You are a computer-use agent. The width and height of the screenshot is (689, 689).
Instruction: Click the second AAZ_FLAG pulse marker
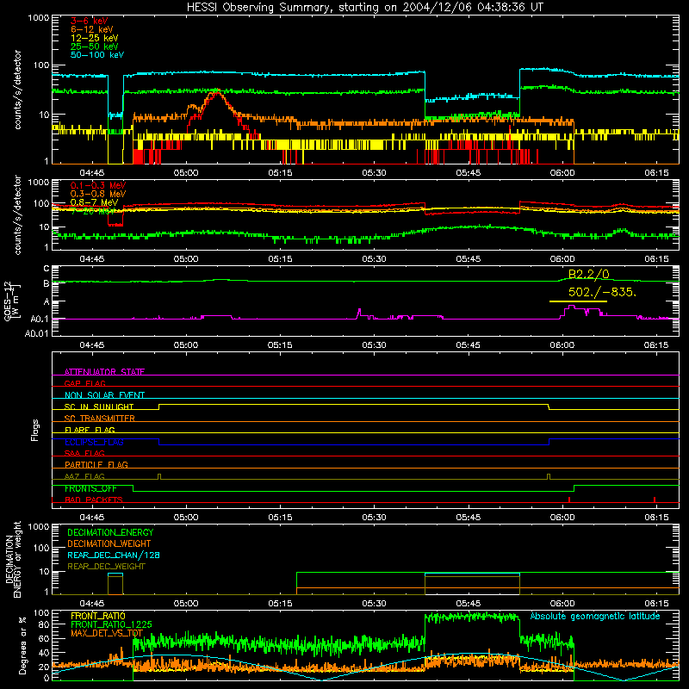(x=549, y=477)
